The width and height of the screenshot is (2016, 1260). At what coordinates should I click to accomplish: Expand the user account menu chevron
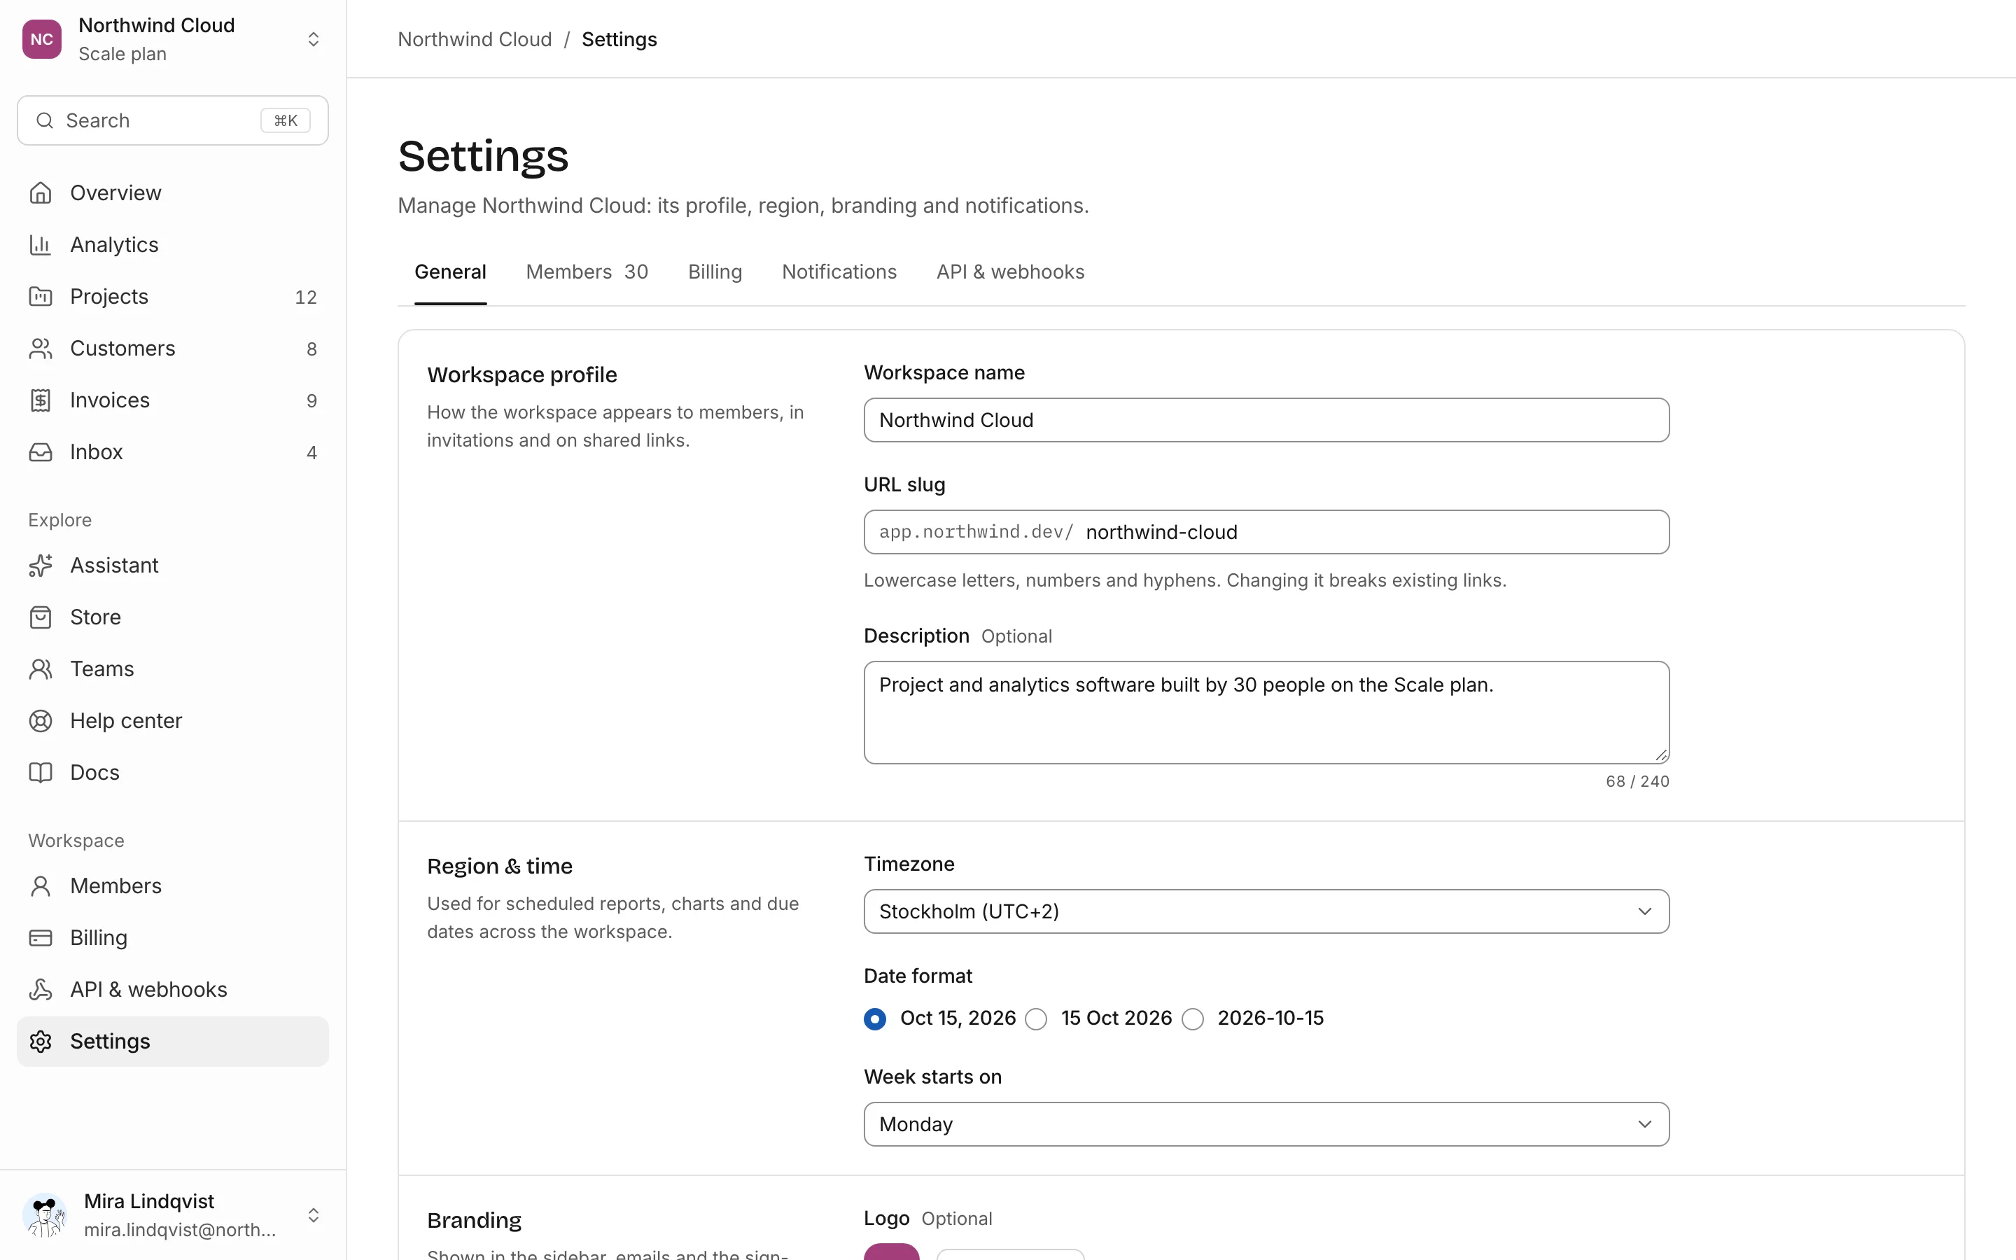(313, 1215)
